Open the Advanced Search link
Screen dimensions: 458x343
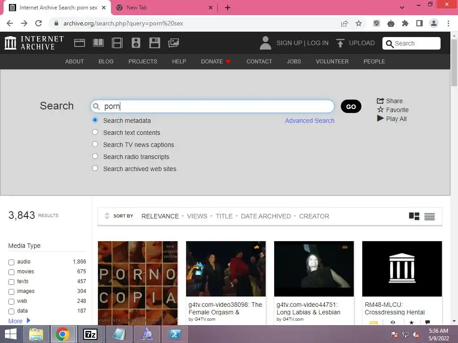pos(310,121)
